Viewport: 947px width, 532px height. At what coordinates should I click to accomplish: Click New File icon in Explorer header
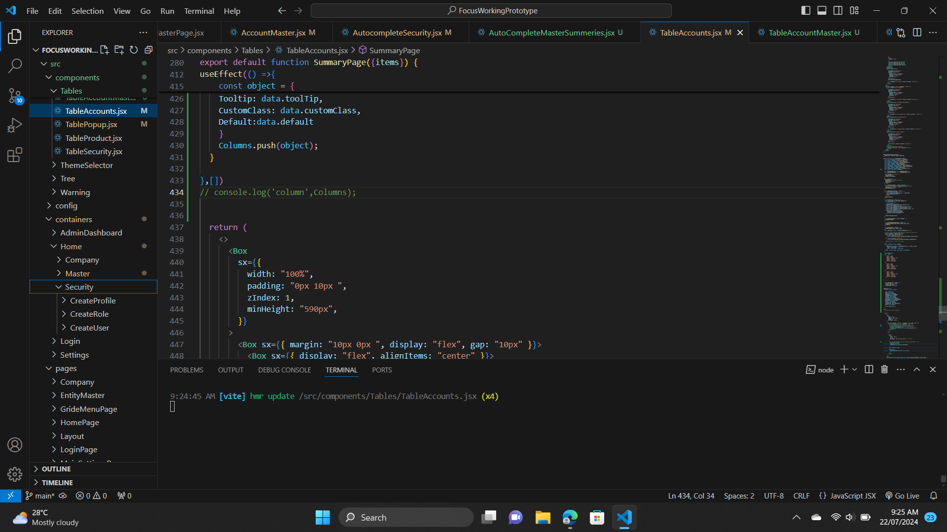pos(105,50)
